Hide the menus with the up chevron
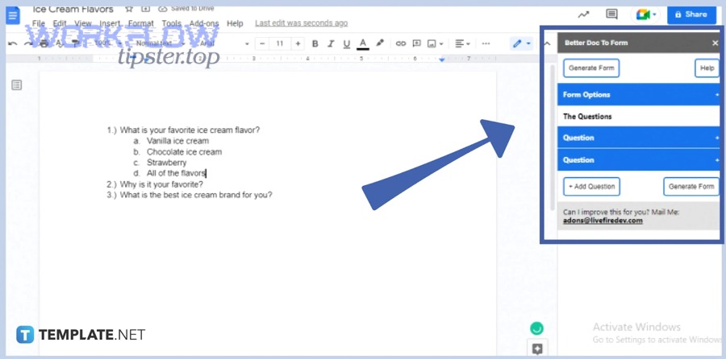This screenshot has height=359, width=726. pyautogui.click(x=547, y=44)
